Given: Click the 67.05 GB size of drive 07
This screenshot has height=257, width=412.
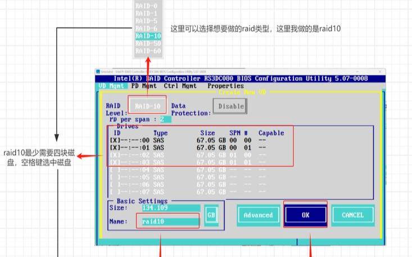Looking at the screenshot, I should pos(211,192).
